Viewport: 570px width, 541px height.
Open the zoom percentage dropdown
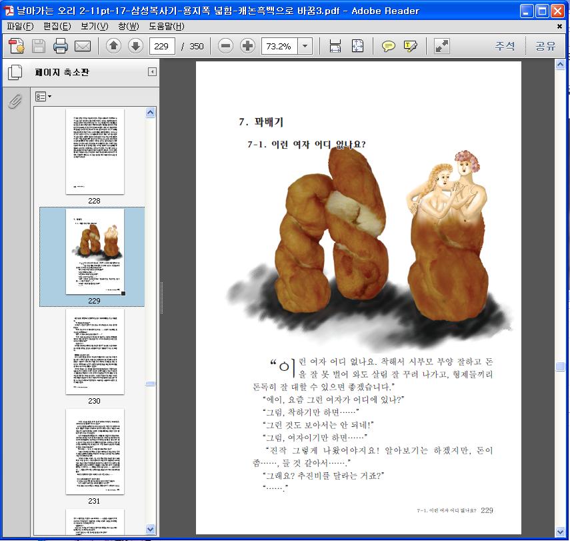(305, 46)
